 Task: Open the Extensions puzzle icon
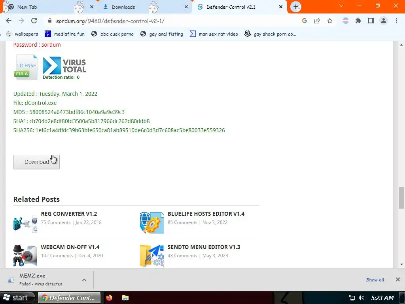pos(358,21)
